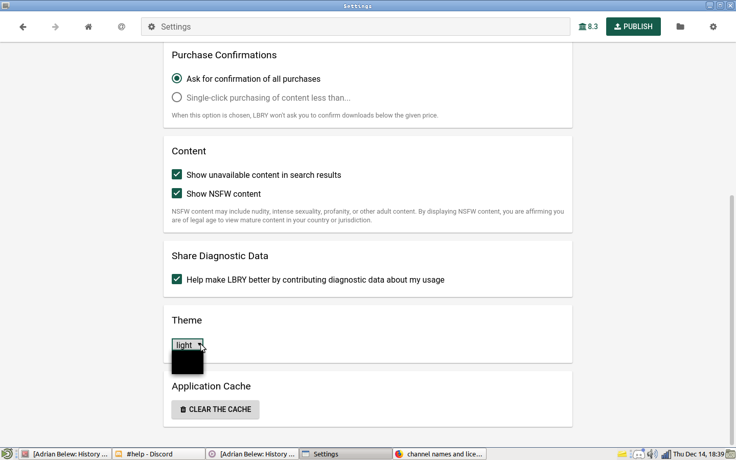
Task: Click the Settings address bar field
Action: 356,27
